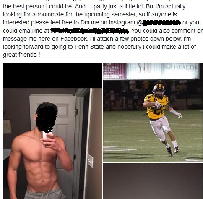Open the dark third photo below football image
This screenshot has width=203, height=199.
[153, 181]
